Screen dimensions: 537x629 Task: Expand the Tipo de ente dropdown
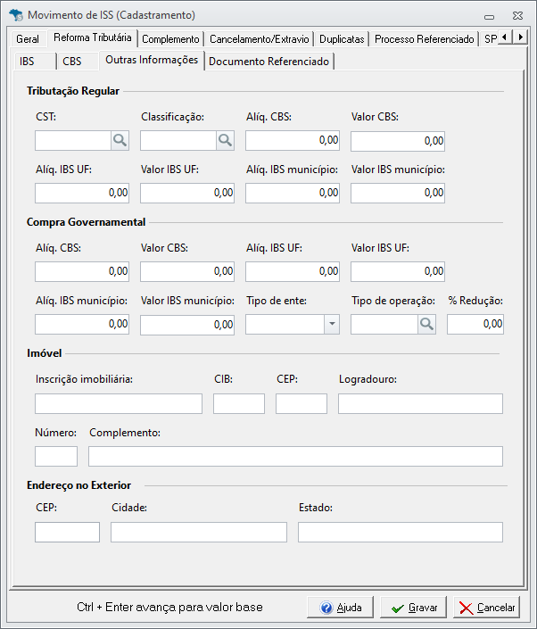[331, 325]
